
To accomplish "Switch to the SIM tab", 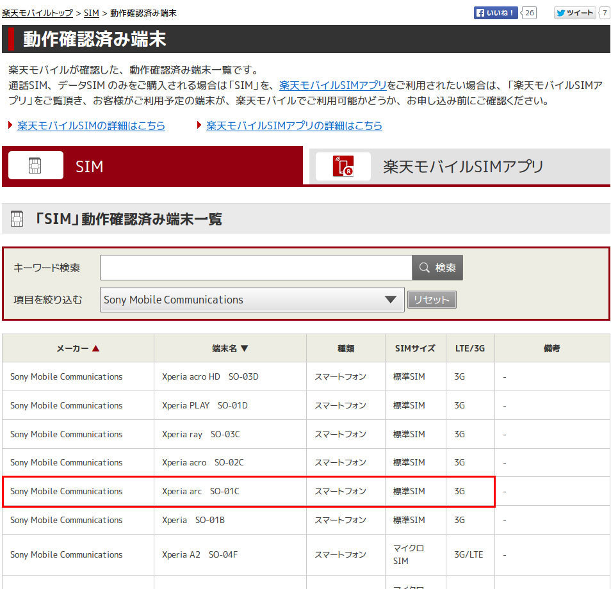I will [152, 166].
